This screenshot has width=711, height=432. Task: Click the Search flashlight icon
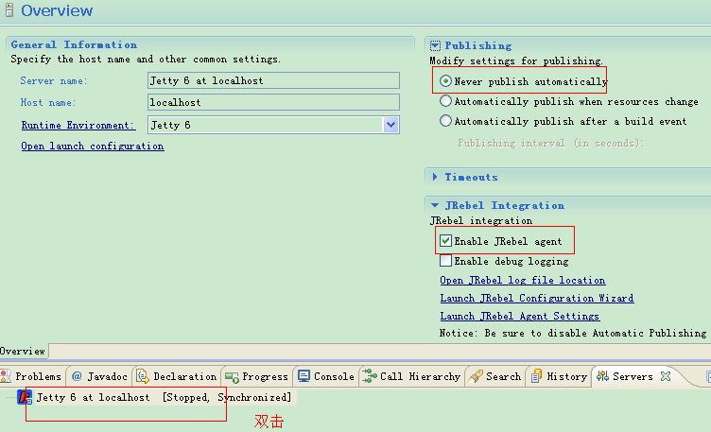(x=476, y=376)
